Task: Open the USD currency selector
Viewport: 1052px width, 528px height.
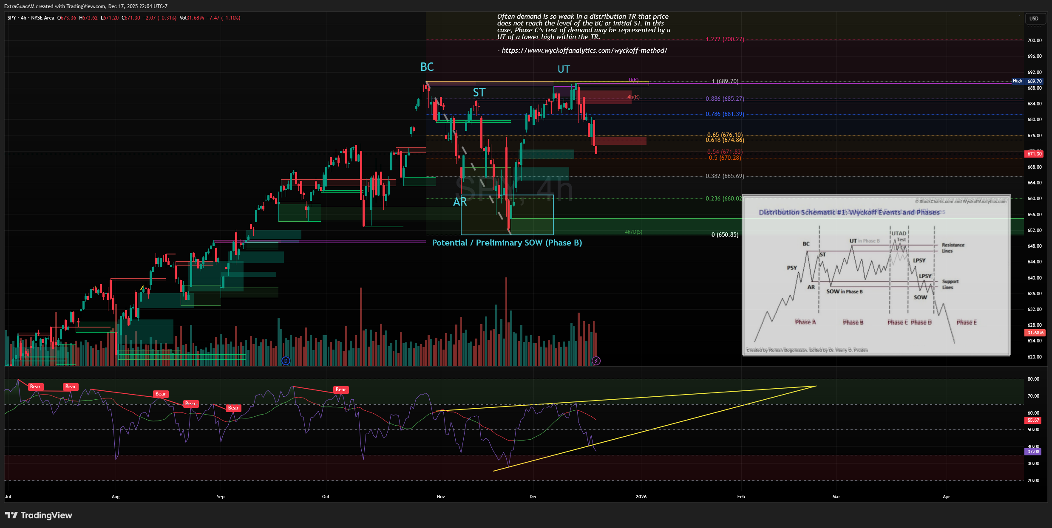Action: pos(1034,19)
